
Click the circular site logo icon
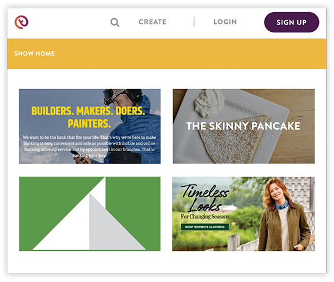pyautogui.click(x=21, y=22)
